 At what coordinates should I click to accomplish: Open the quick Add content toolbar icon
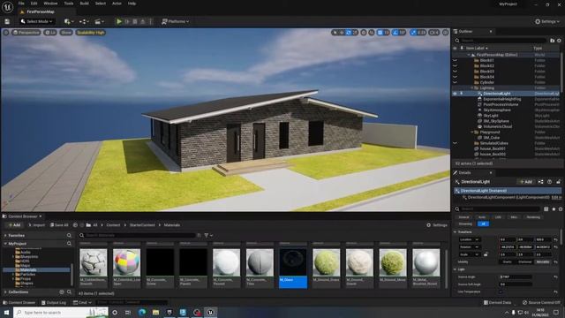69,21
